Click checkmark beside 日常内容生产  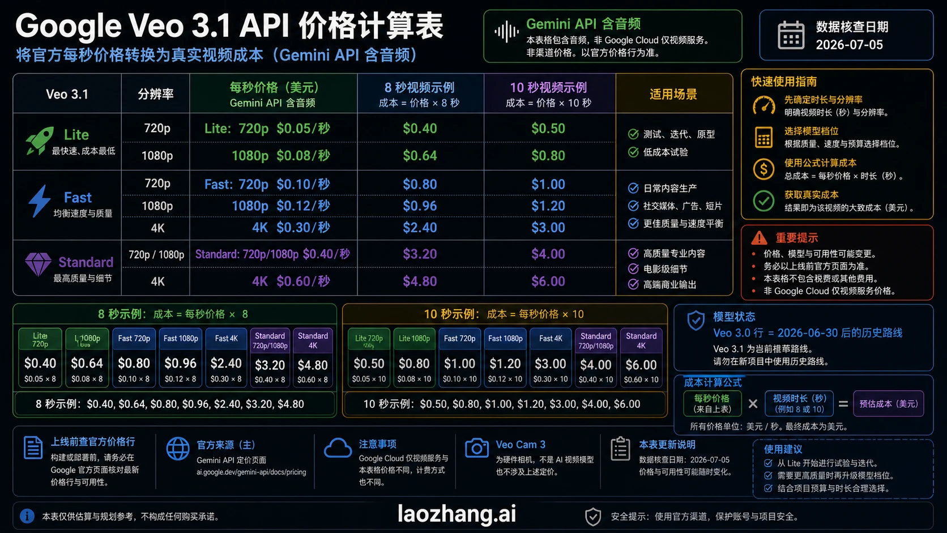coord(633,188)
